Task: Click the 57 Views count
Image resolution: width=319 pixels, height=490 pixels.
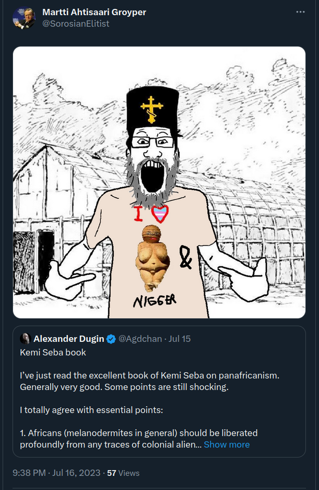Action: (123, 473)
